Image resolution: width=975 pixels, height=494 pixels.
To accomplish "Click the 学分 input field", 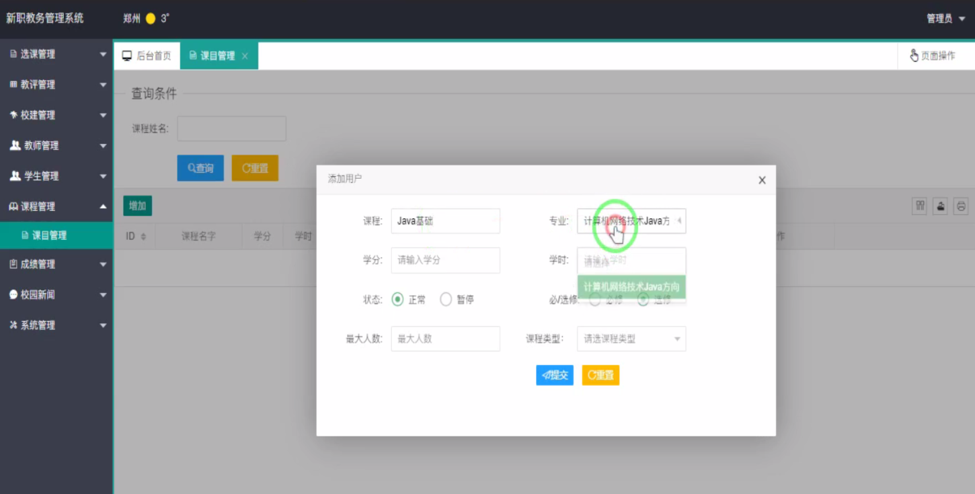I will [x=445, y=260].
